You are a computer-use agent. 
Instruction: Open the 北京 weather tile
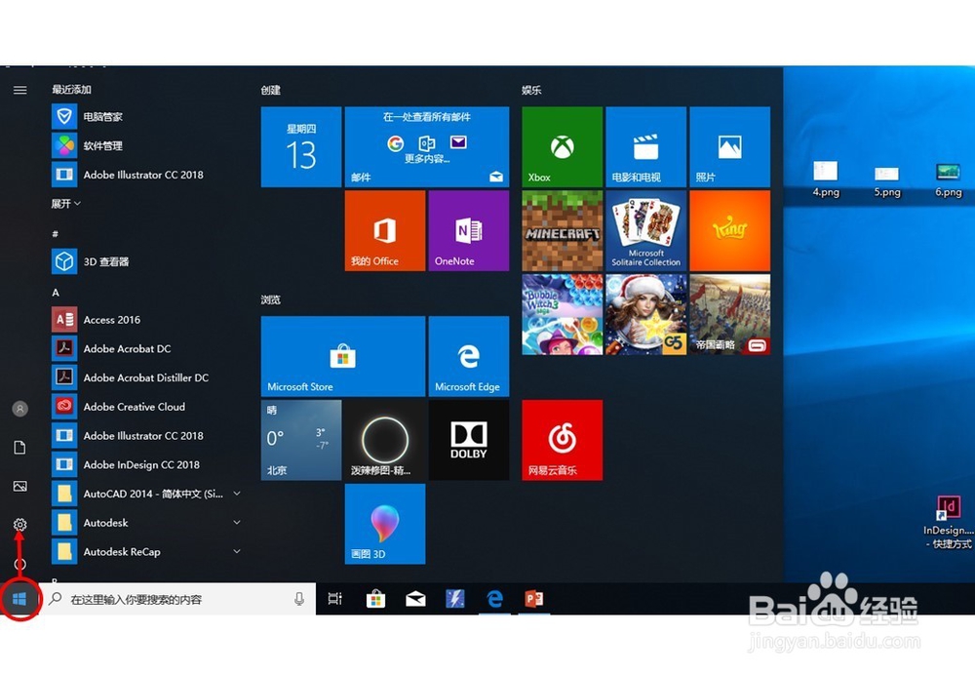coord(301,440)
